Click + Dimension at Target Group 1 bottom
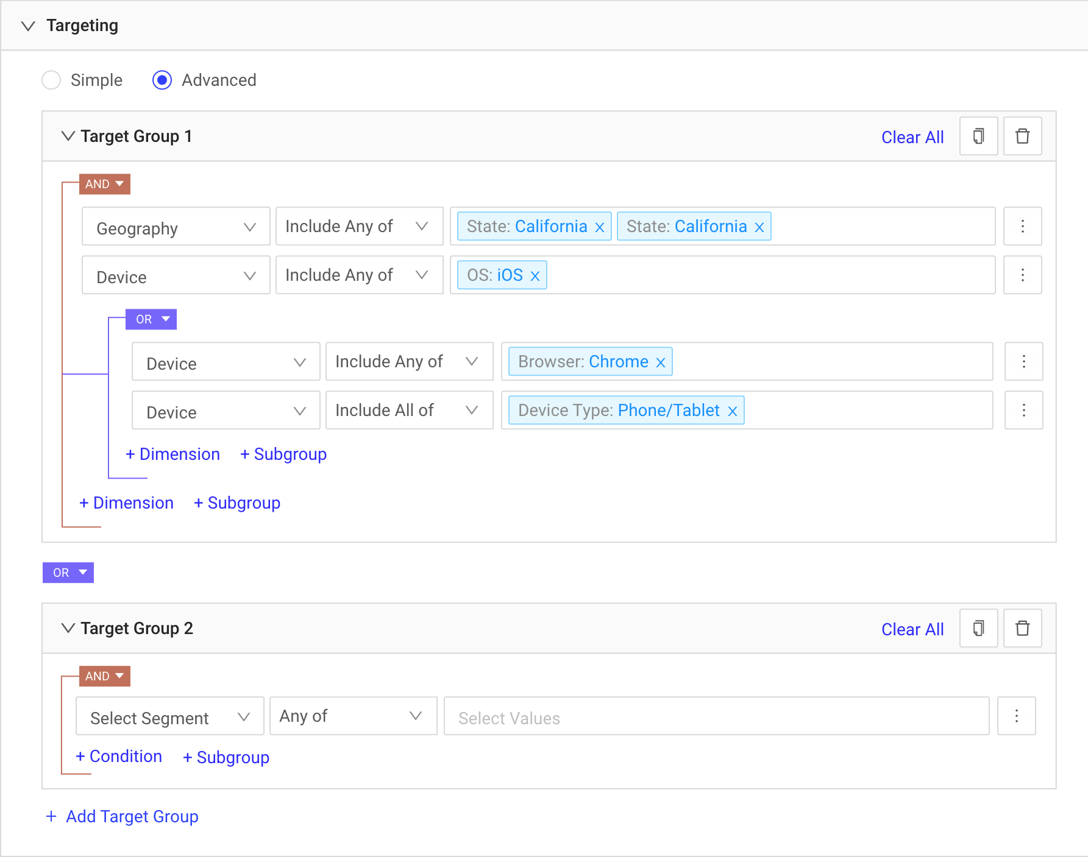Viewport: 1088px width, 857px height. 126,503
